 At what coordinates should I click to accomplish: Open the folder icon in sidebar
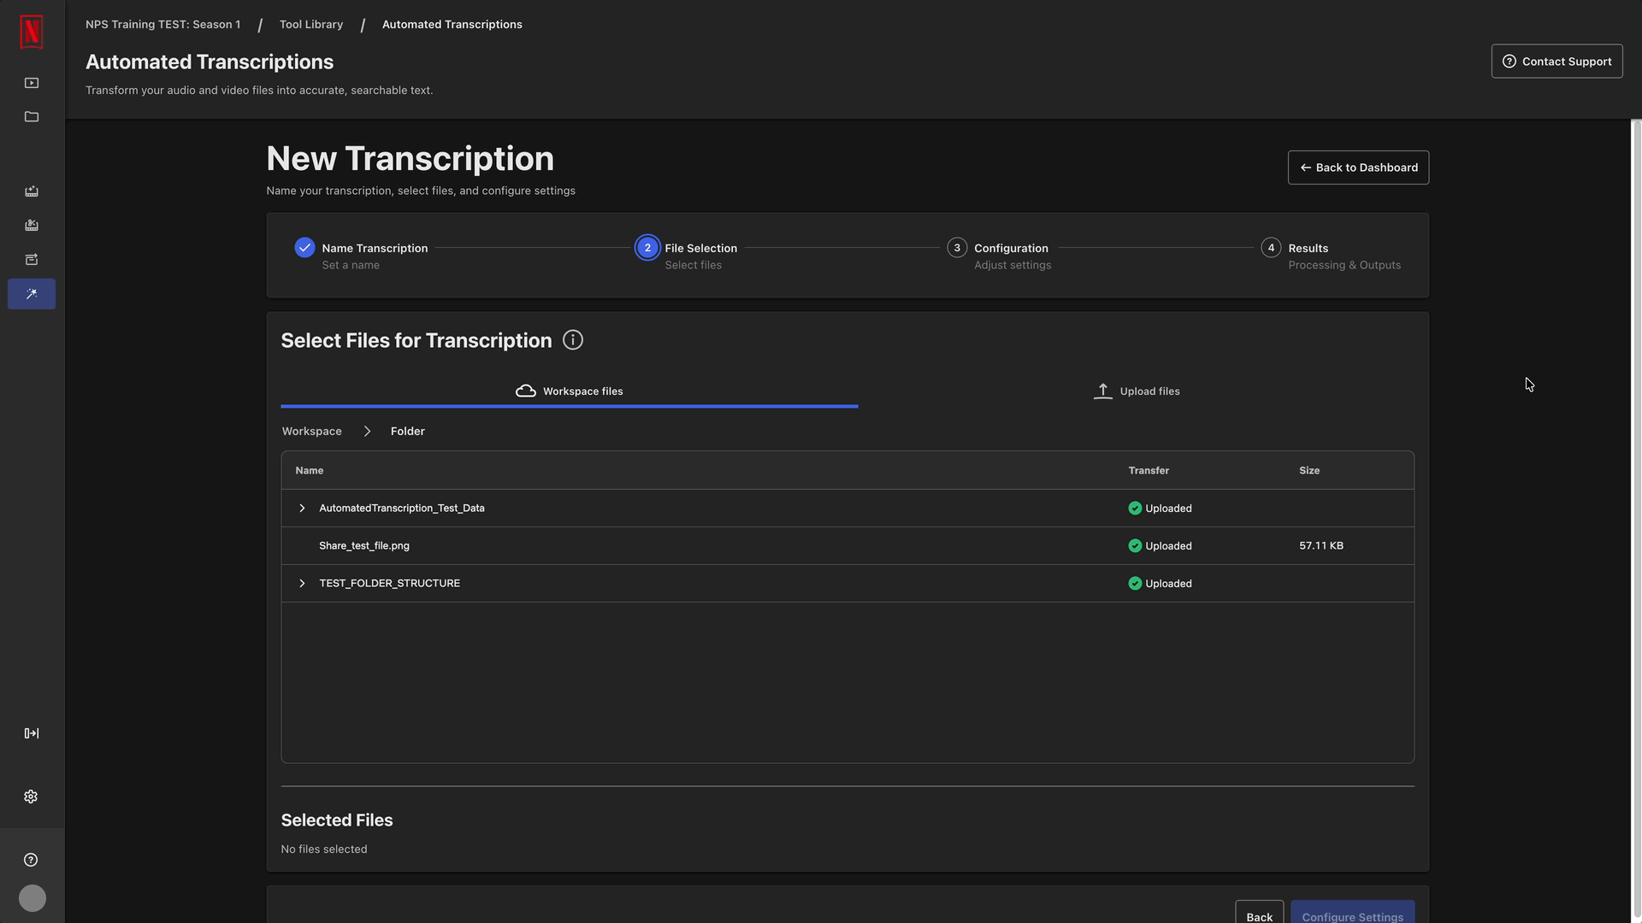[x=32, y=117]
